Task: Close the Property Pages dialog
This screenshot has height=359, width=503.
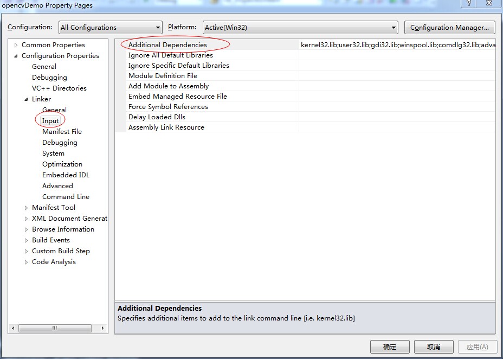Action: coord(489,3)
